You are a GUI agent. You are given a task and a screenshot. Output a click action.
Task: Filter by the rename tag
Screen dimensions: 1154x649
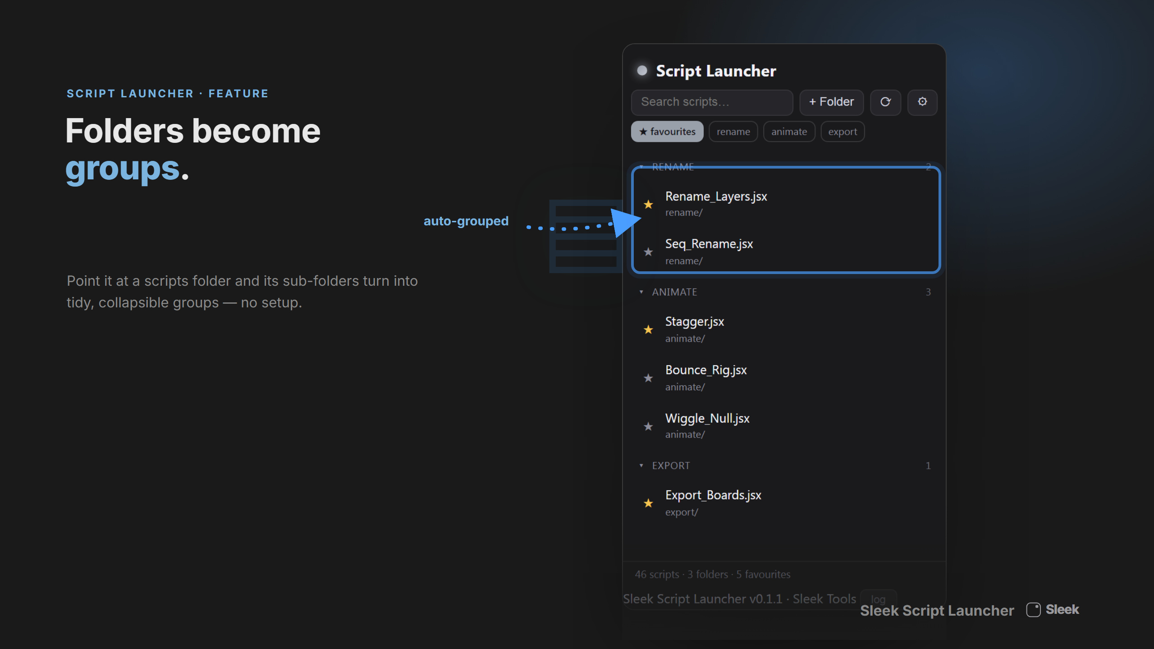733,132
